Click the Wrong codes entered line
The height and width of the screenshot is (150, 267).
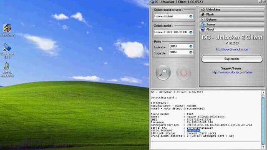pos(192,136)
